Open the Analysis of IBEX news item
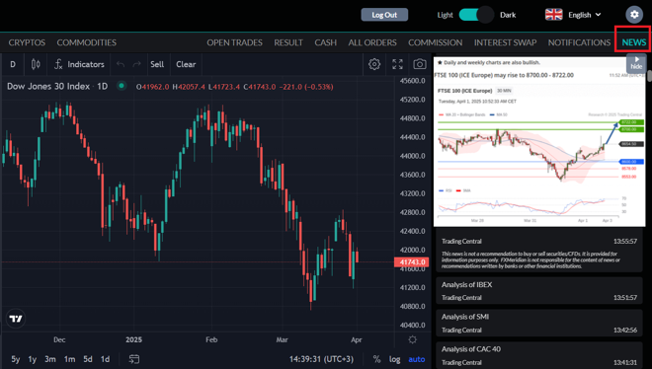 click(x=539, y=290)
